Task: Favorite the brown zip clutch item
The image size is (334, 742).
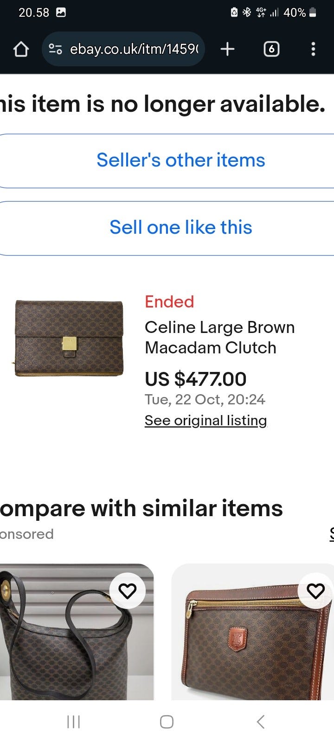Action: (x=316, y=591)
